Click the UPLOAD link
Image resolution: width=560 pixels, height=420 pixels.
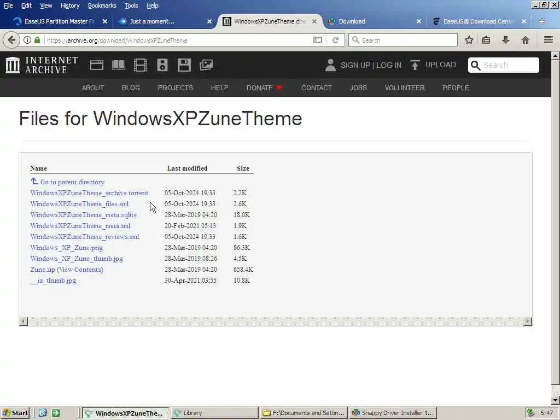point(441,65)
